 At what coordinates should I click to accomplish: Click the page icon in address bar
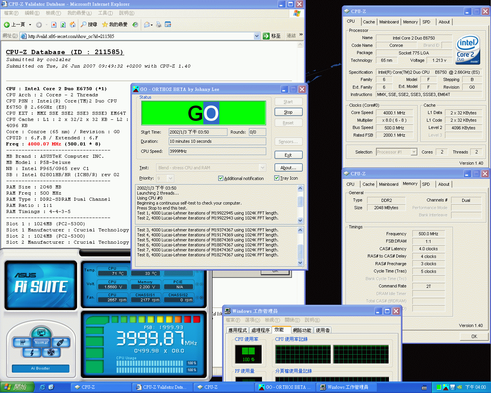point(24,36)
